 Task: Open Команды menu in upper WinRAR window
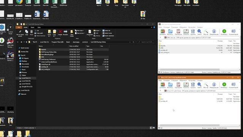167,27
